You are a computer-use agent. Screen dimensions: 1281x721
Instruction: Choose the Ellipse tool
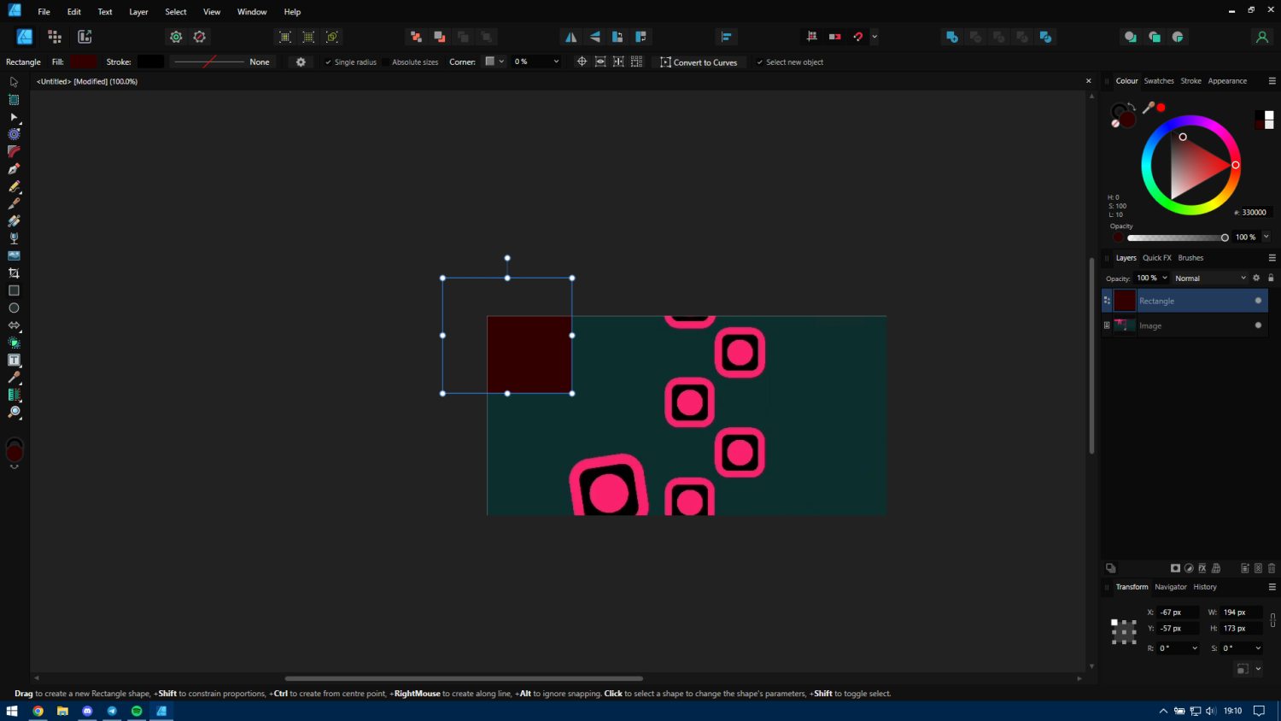click(14, 308)
